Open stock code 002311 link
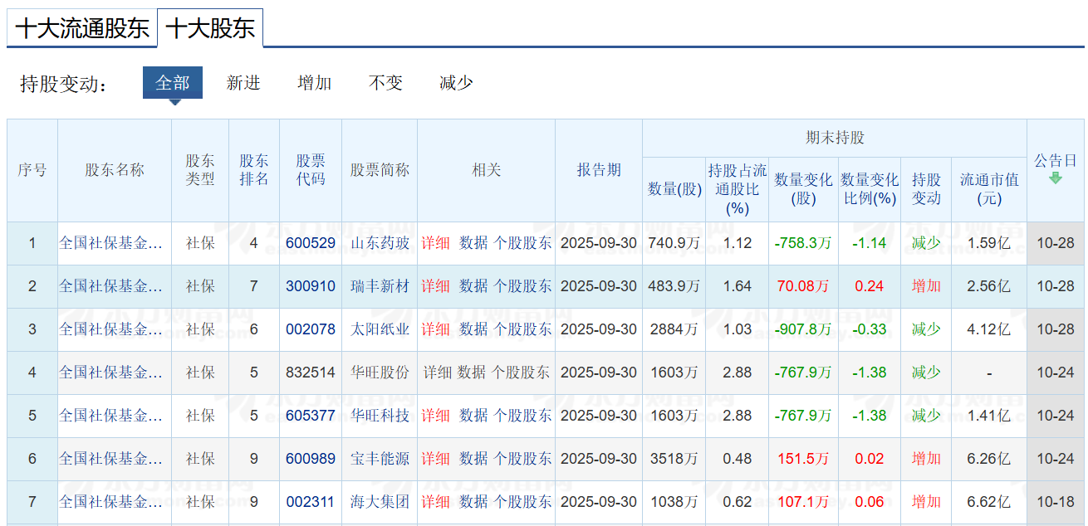This screenshot has width=1088, height=526. click(x=311, y=502)
